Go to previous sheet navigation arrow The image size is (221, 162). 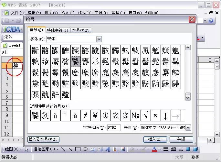8,140
